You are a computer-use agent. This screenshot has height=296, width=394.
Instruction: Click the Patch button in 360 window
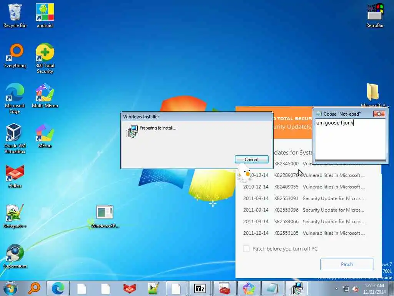click(x=347, y=264)
